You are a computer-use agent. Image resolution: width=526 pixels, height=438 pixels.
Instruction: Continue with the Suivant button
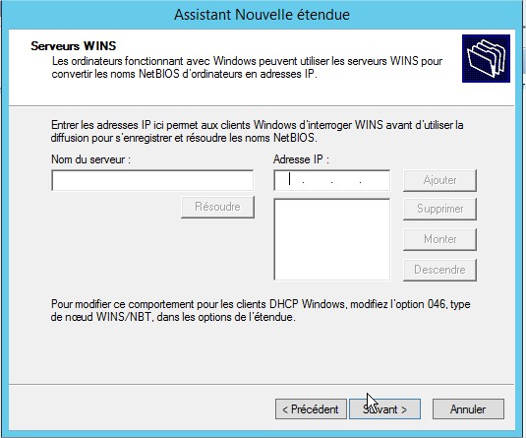tap(384, 409)
